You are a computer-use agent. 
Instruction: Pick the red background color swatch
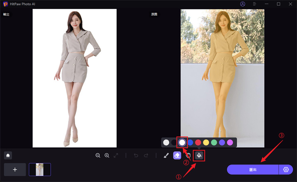click(198, 142)
